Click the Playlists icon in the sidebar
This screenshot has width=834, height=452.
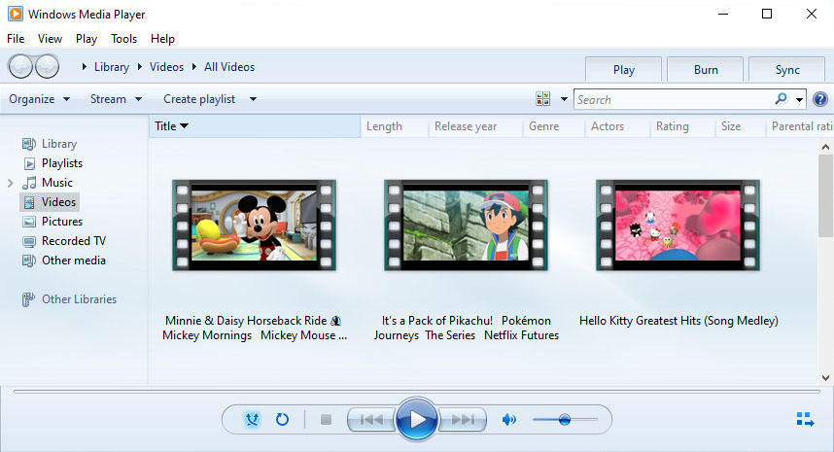click(x=30, y=163)
